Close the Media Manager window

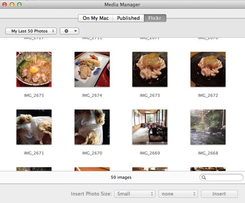point(5,5)
